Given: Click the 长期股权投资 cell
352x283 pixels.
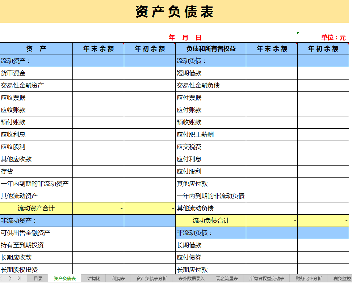Looking at the screenshot, I should tap(36, 269).
